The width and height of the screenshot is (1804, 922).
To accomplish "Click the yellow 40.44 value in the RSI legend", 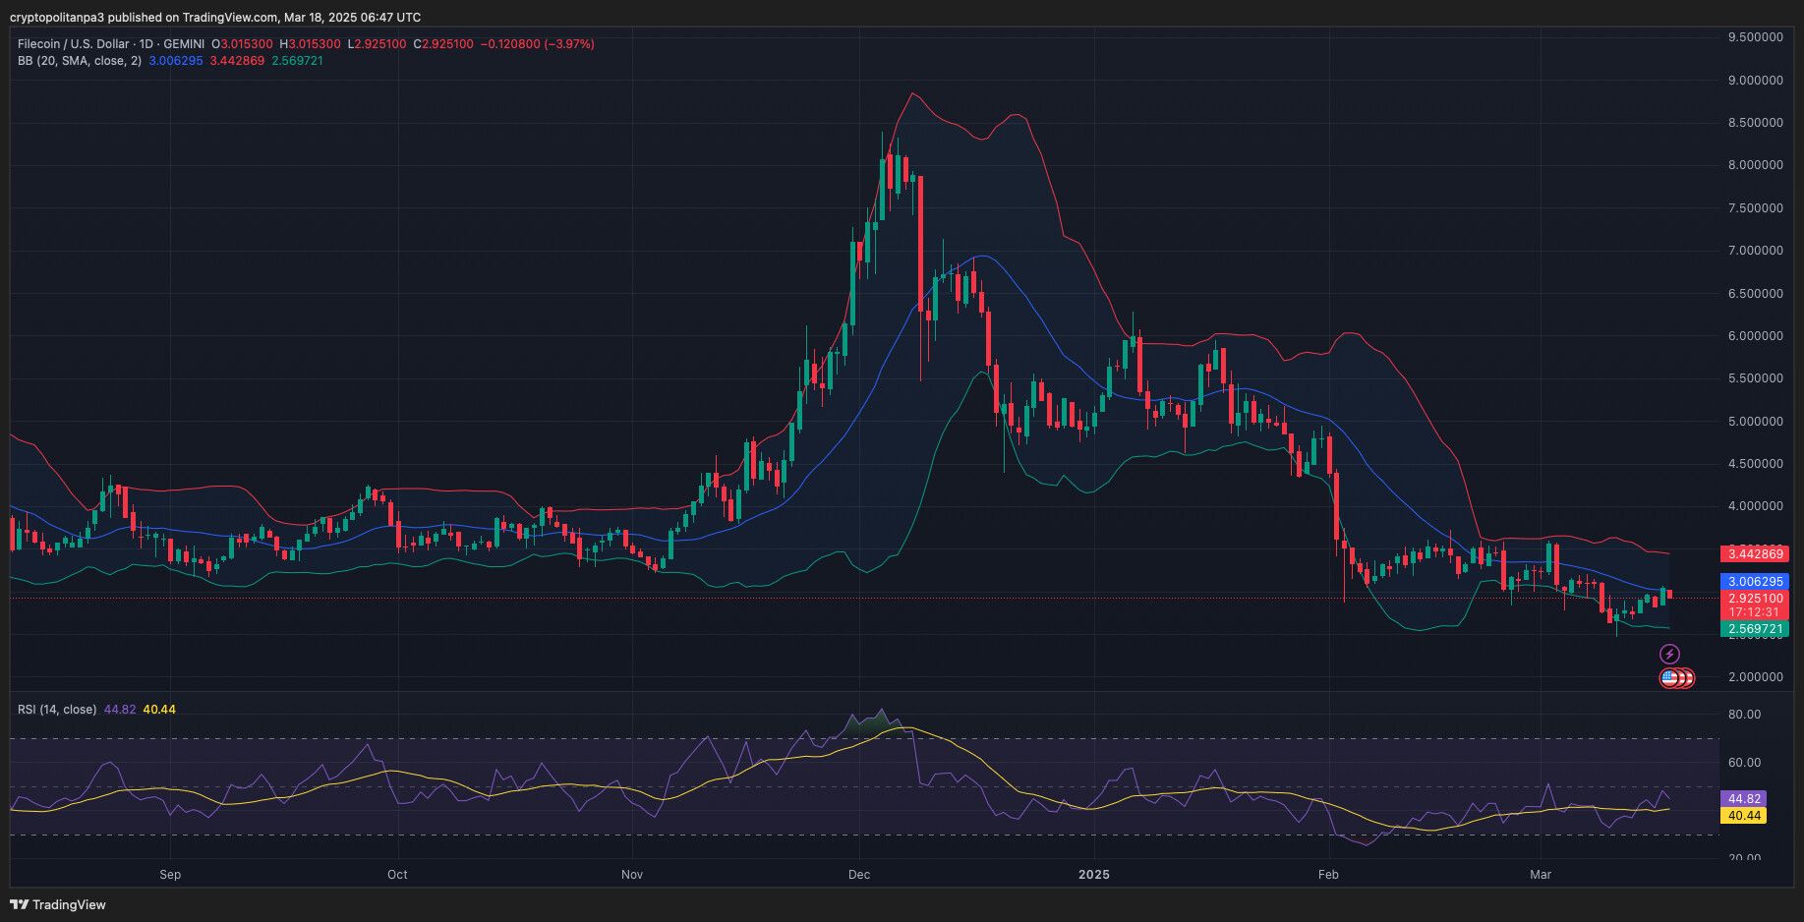I will 159,710.
